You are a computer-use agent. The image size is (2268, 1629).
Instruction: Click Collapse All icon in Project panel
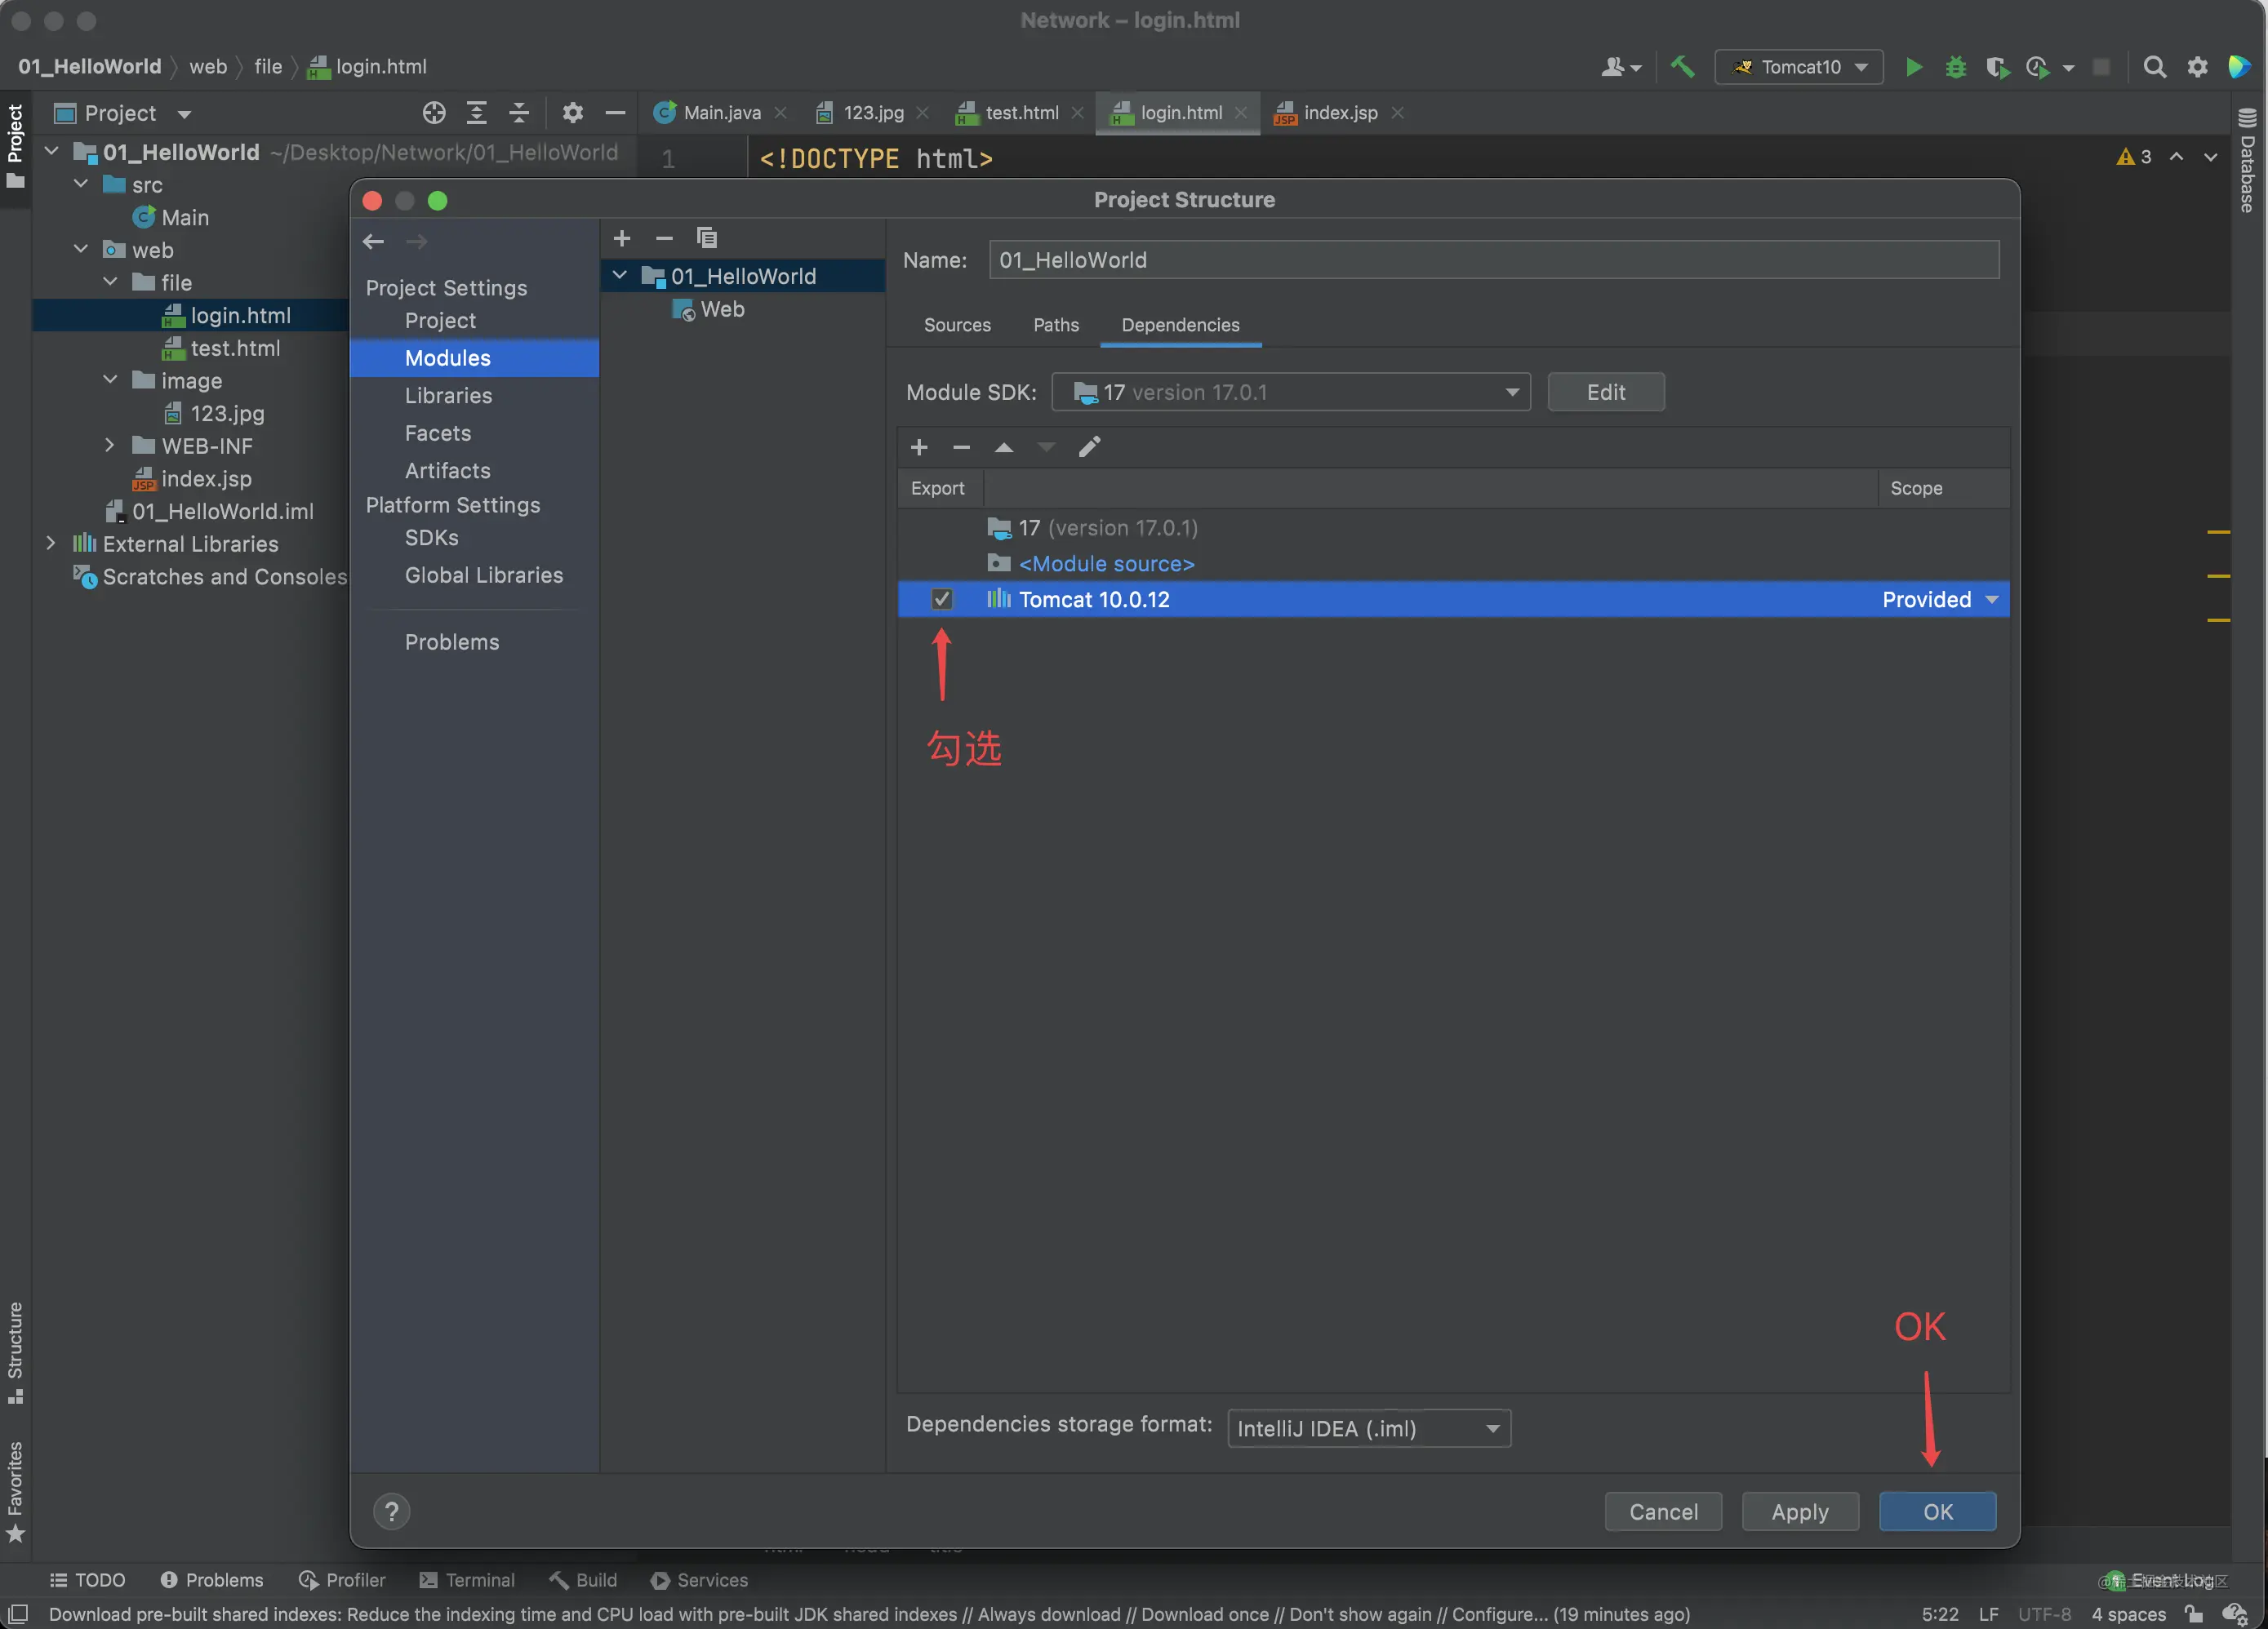click(519, 113)
